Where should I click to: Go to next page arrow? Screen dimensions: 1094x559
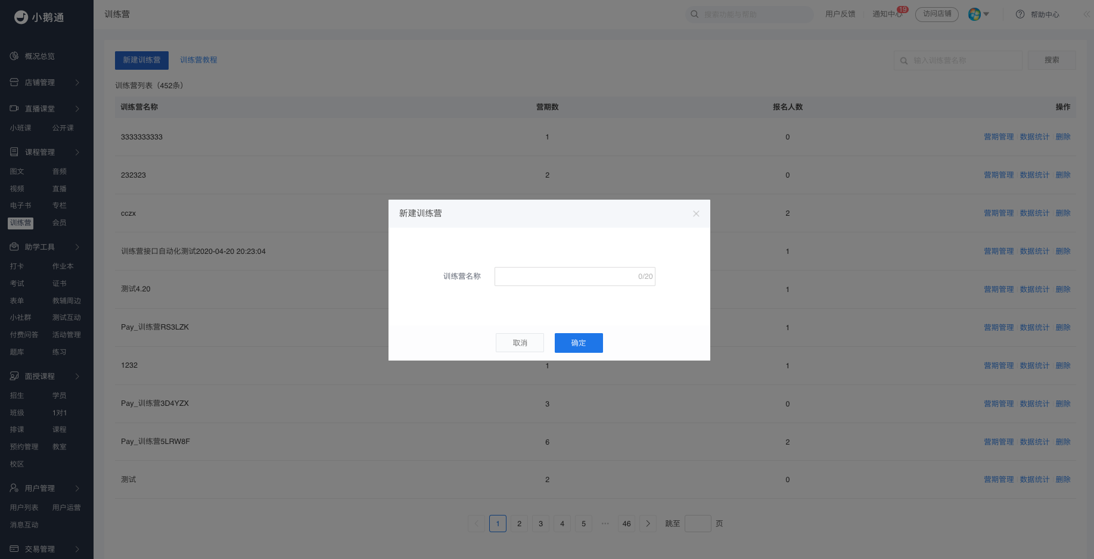648,523
